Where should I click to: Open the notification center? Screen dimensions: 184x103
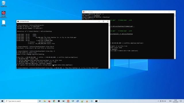point(181,101)
